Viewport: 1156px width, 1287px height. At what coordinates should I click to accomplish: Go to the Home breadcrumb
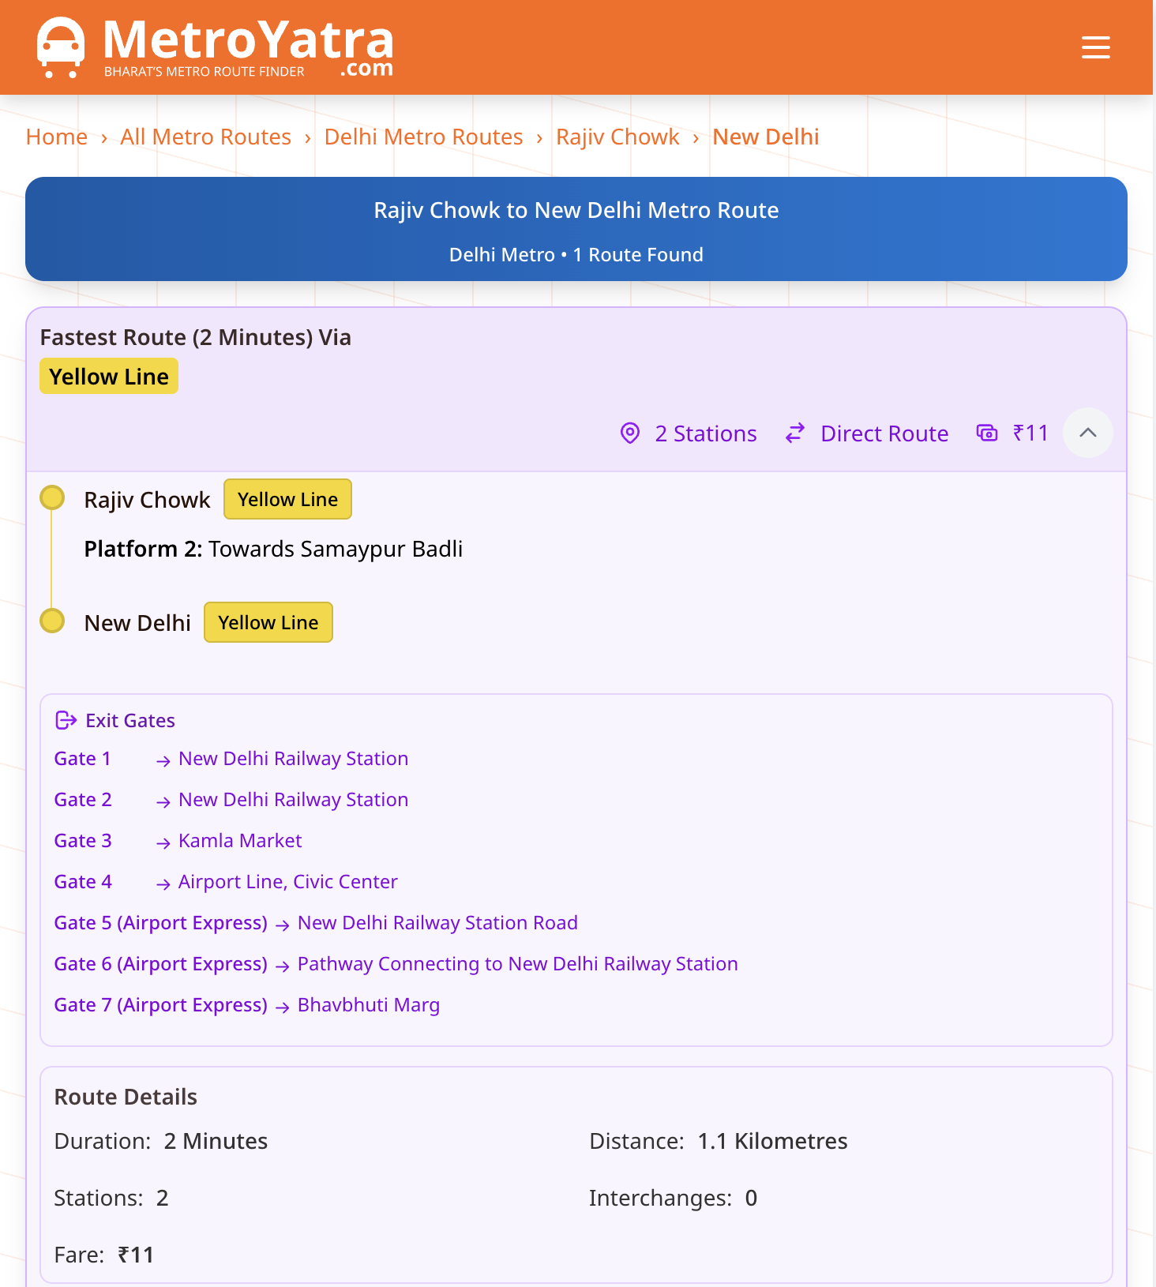[x=57, y=137]
